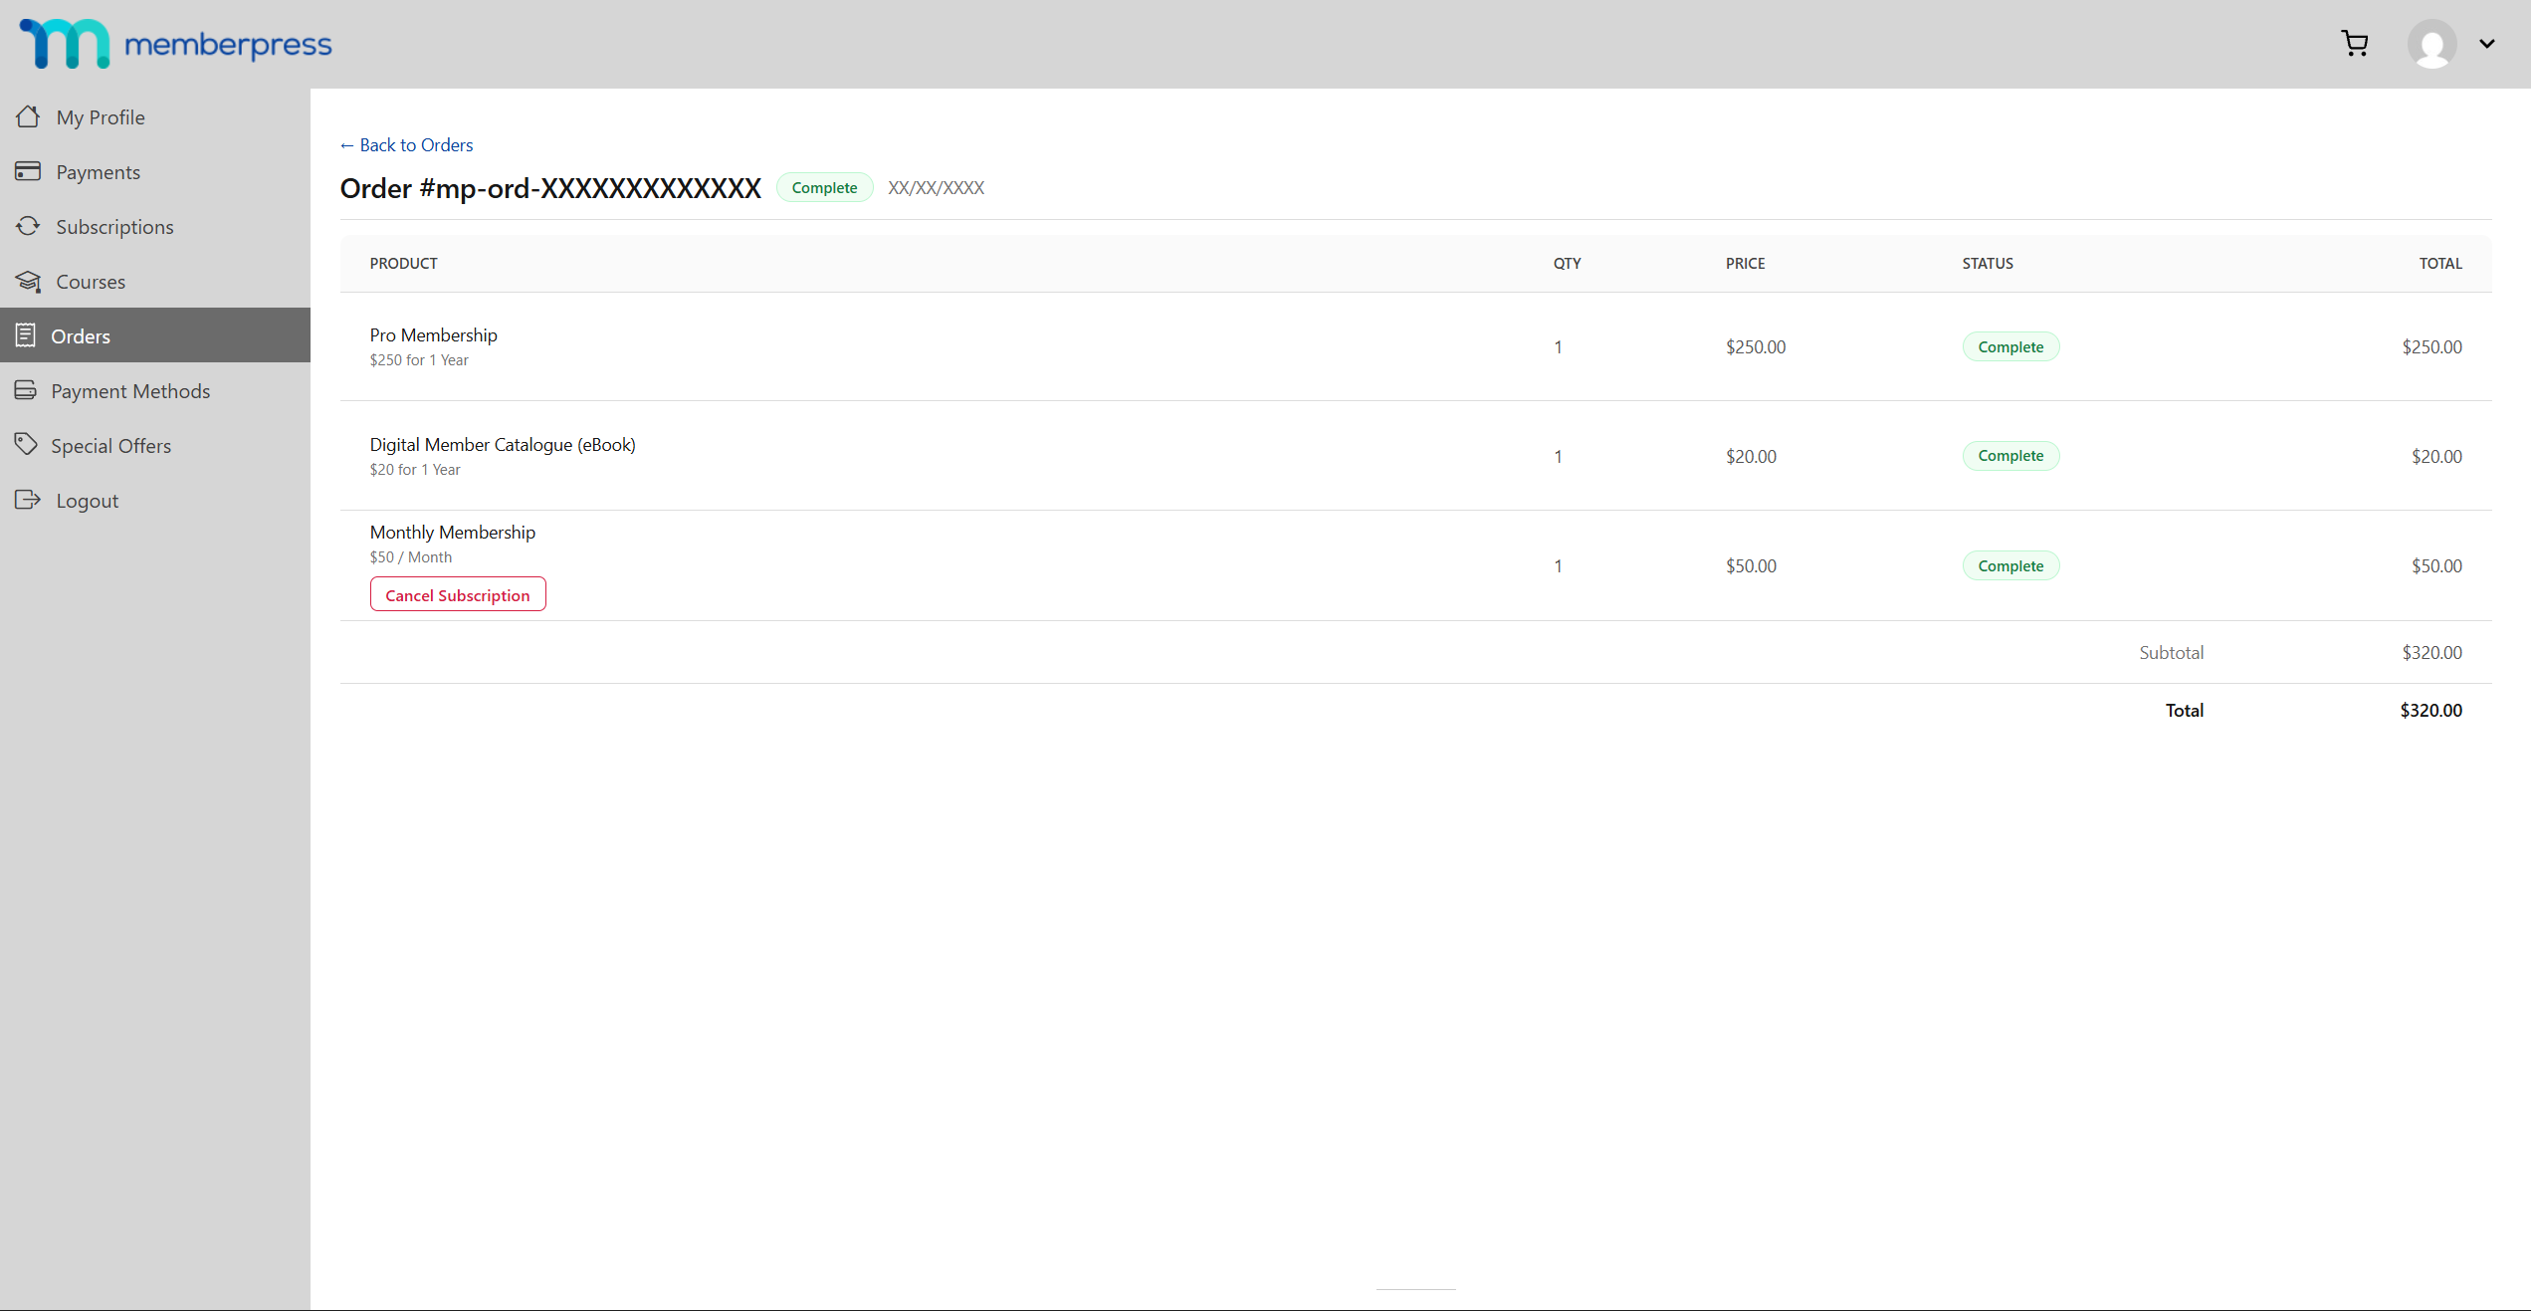This screenshot has height=1311, width=2531.
Task: Click the STATUS column header
Action: click(x=1988, y=263)
